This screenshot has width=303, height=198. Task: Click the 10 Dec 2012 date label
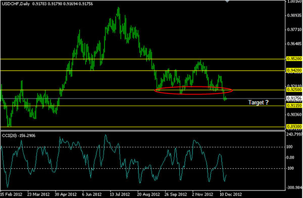pos(231,194)
